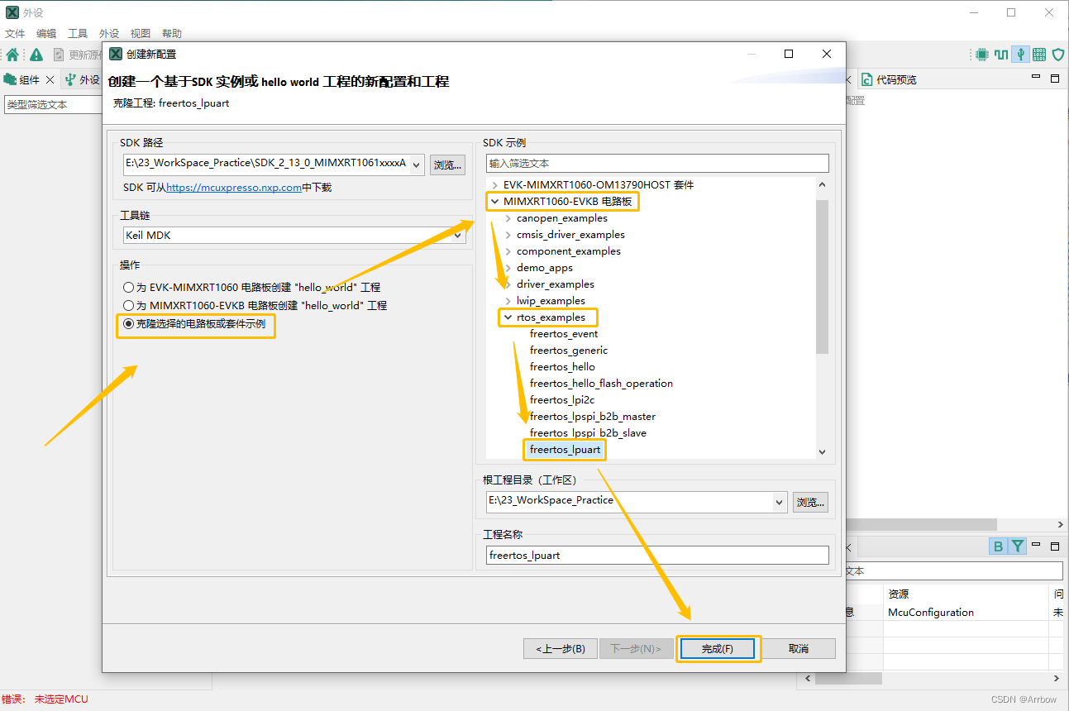Click the 取消 cancel button
Viewport: 1069px width, 711px height.
point(799,649)
